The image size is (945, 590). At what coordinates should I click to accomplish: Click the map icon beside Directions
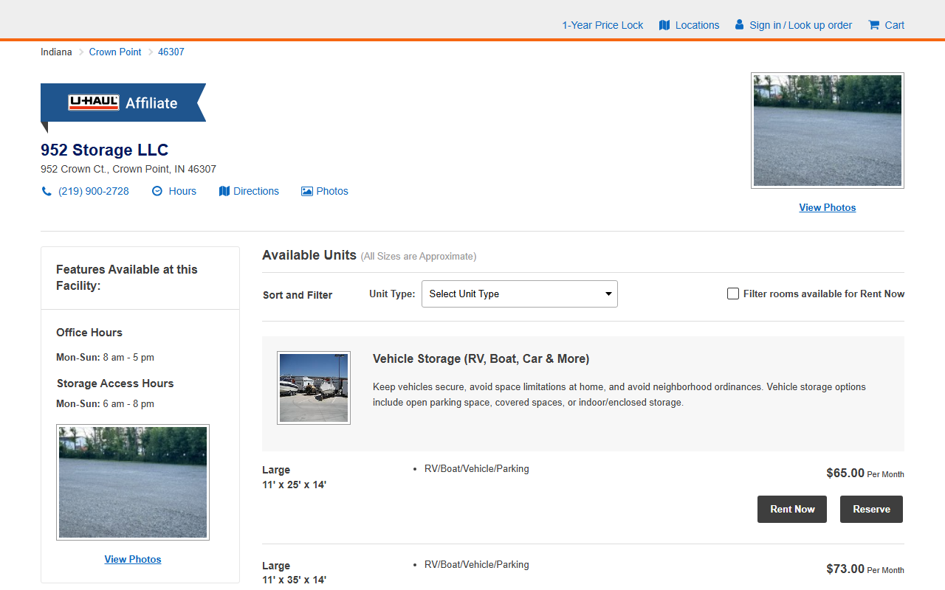pos(224,191)
